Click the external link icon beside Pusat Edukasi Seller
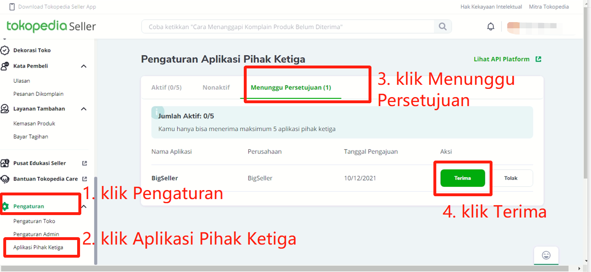The width and height of the screenshot is (591, 272). (x=85, y=163)
